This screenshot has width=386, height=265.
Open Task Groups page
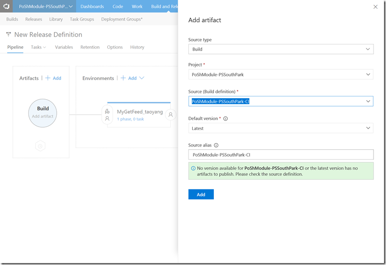click(82, 19)
